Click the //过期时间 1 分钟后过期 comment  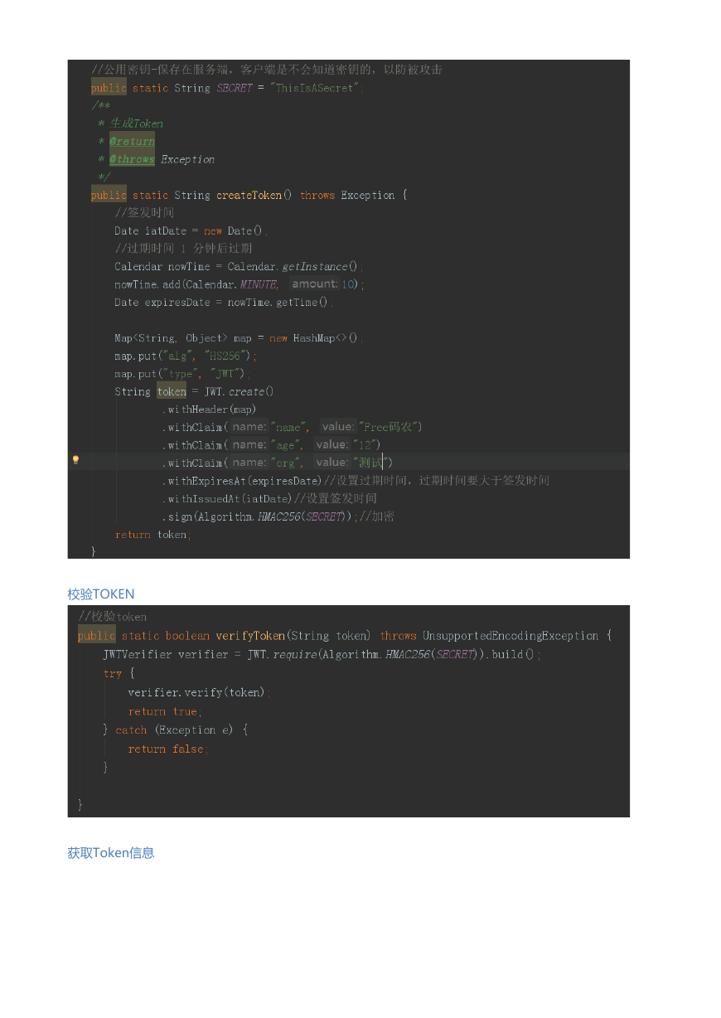pos(183,249)
